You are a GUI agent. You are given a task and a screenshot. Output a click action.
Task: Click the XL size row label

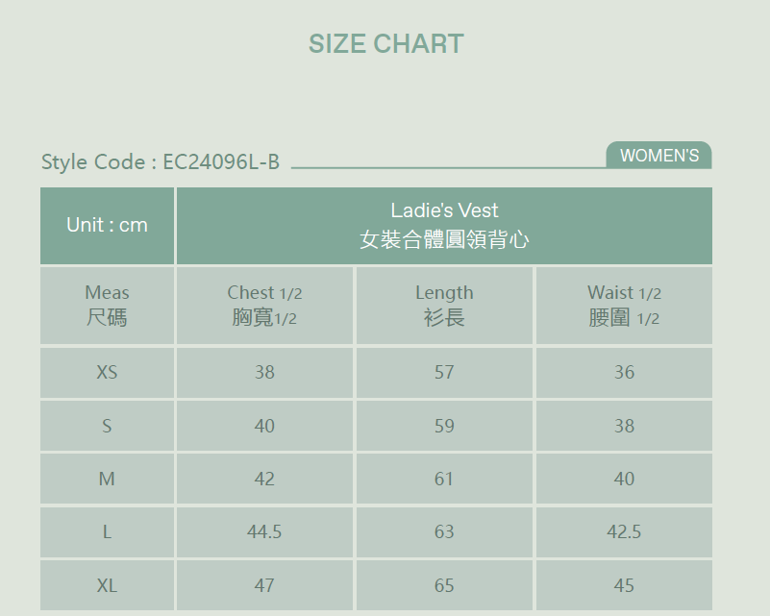(x=107, y=585)
